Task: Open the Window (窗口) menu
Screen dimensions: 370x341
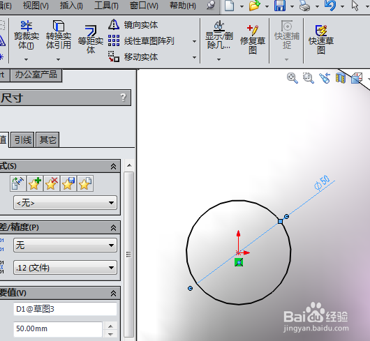Action: point(144,6)
